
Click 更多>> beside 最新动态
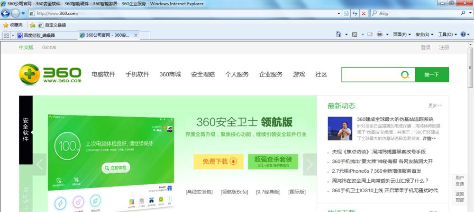click(435, 106)
